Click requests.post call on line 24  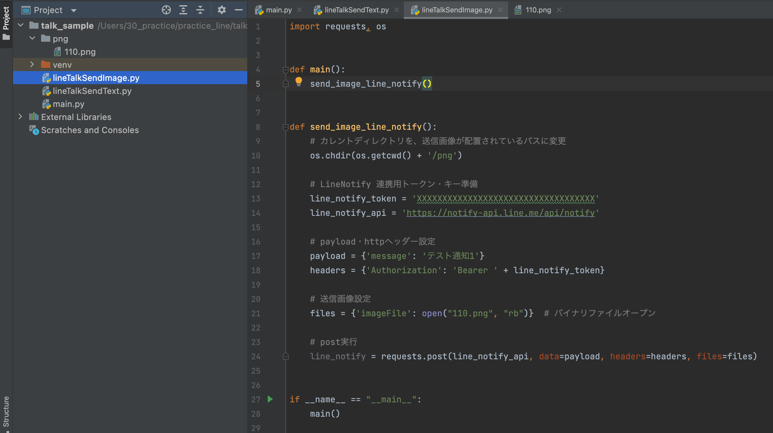(569, 356)
